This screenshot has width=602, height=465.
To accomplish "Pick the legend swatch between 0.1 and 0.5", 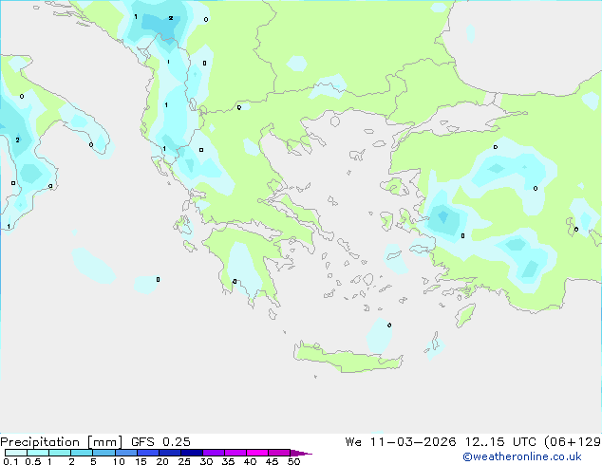I will click(16, 453).
